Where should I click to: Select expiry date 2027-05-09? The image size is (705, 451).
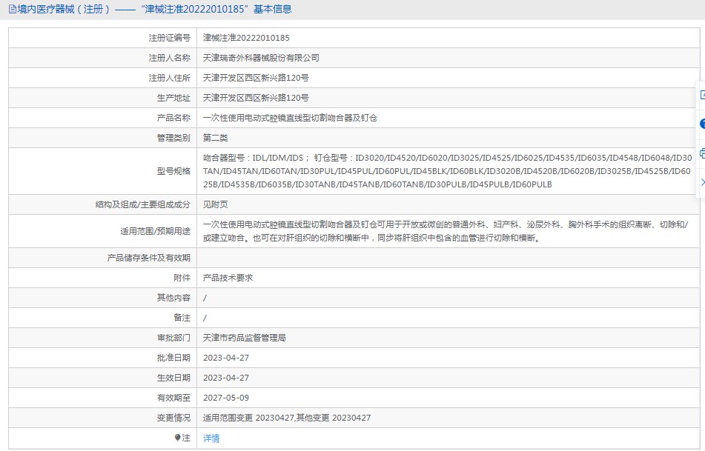[225, 398]
